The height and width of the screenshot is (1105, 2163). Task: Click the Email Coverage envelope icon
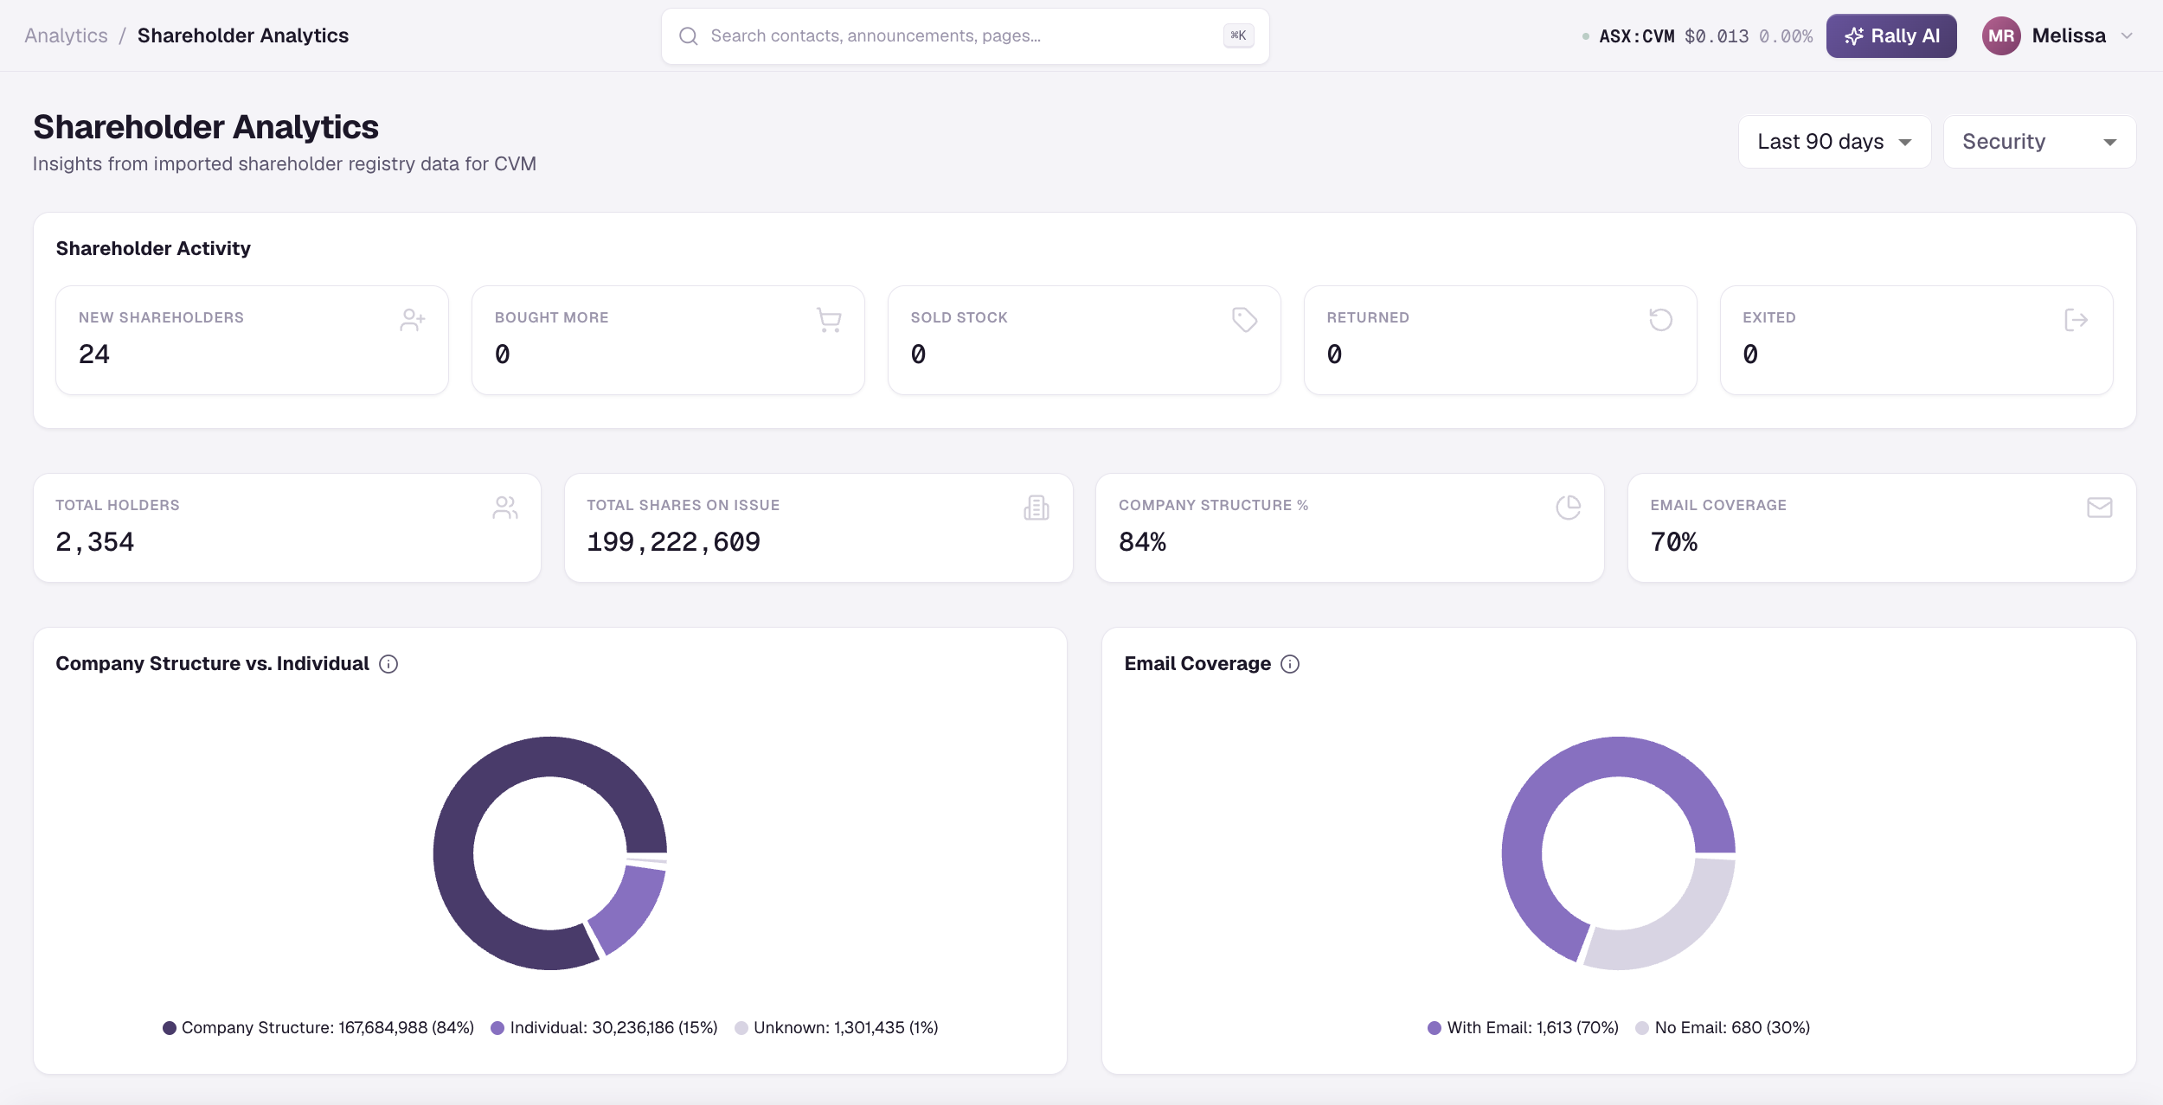click(x=2100, y=508)
